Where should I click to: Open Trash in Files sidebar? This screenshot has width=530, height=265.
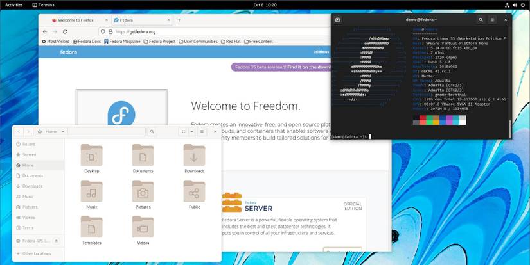tap(38, 228)
